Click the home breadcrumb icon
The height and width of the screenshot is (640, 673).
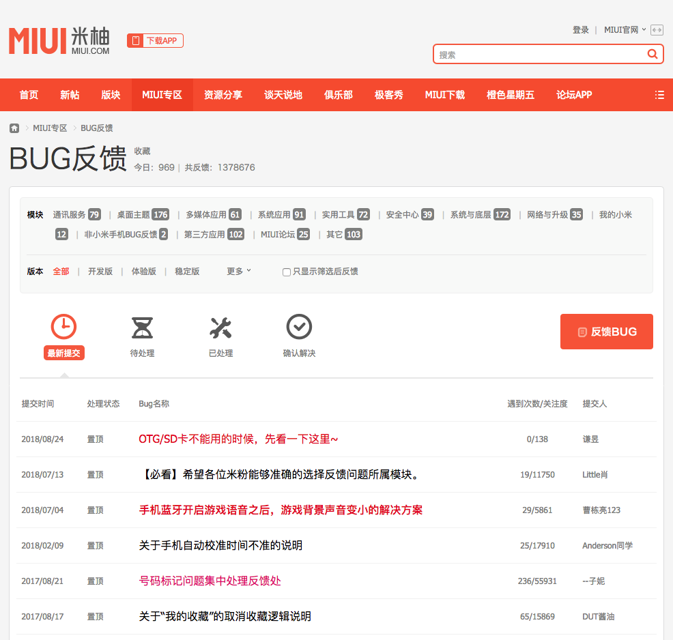[x=14, y=128]
